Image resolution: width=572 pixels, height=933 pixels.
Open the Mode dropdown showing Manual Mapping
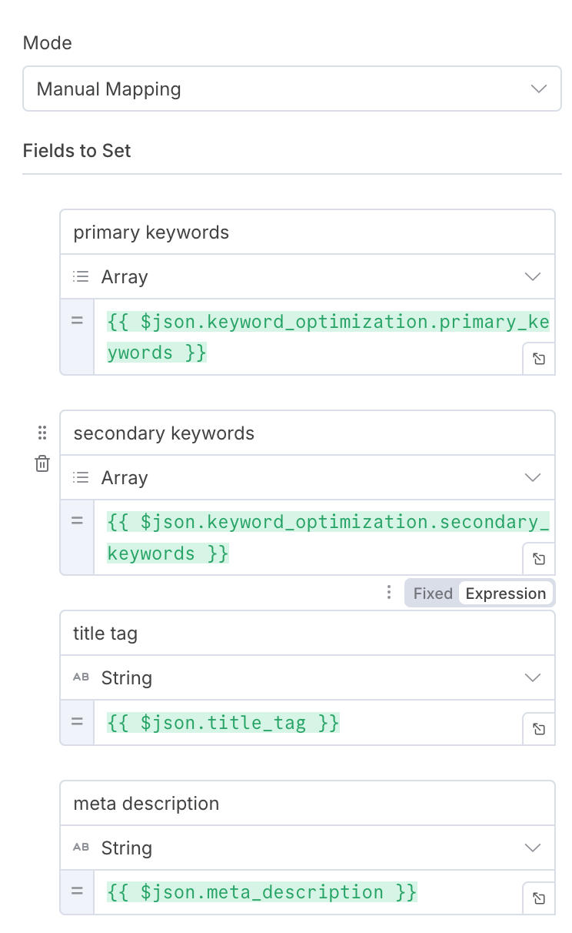click(291, 89)
